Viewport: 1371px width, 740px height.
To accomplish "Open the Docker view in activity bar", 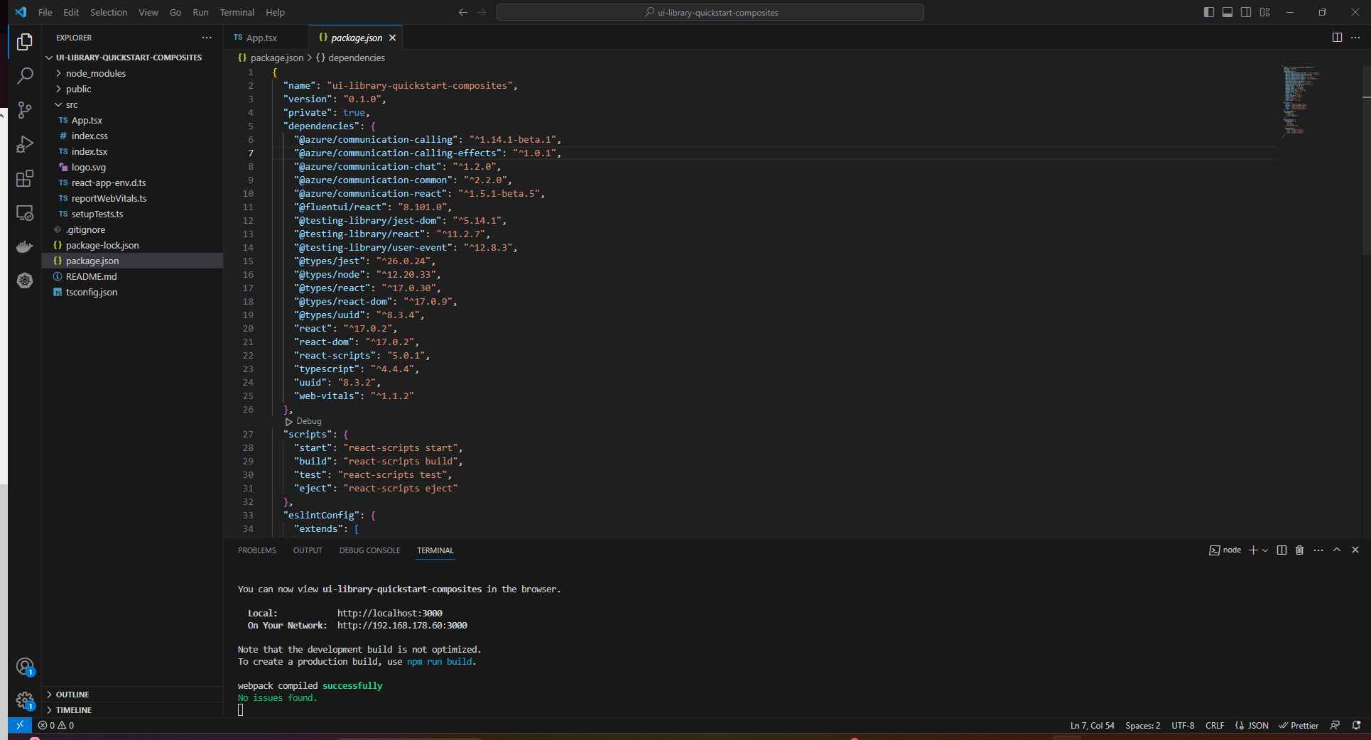I will coord(25,246).
